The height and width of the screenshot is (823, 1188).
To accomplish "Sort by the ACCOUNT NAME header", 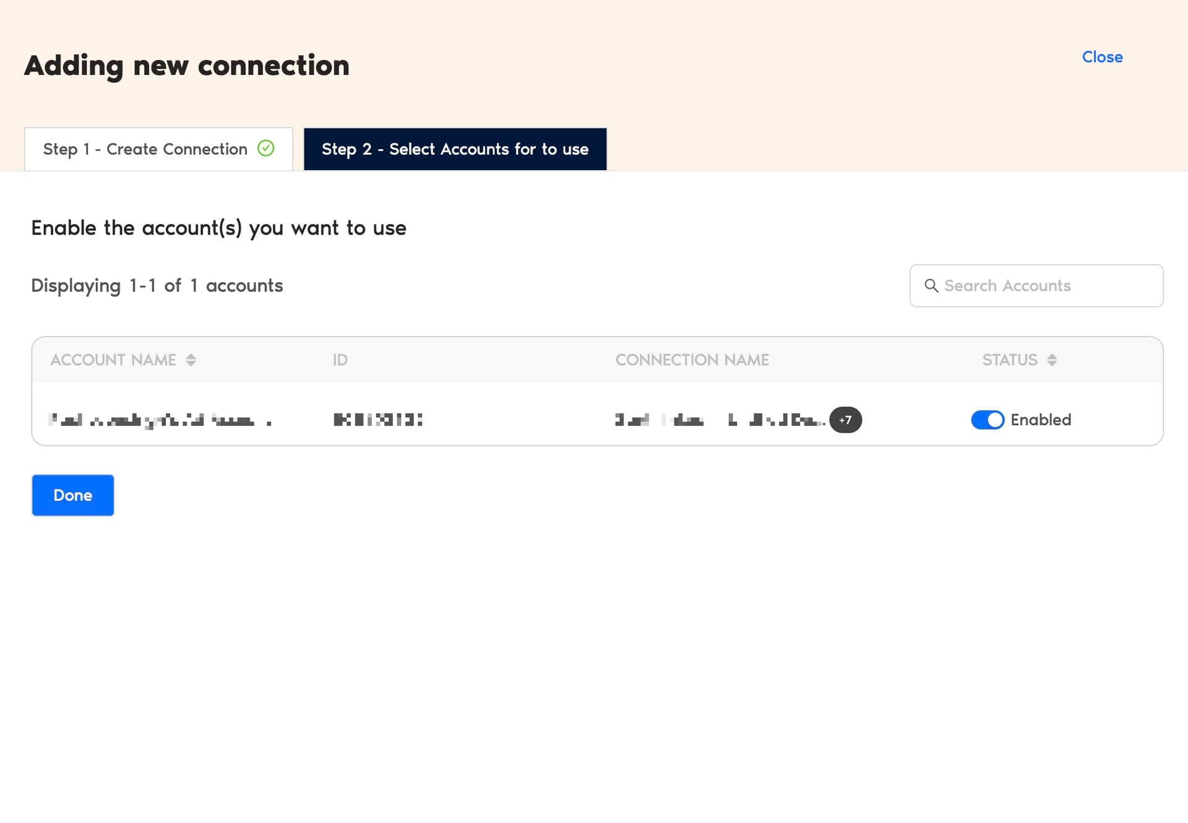I will click(x=113, y=360).
